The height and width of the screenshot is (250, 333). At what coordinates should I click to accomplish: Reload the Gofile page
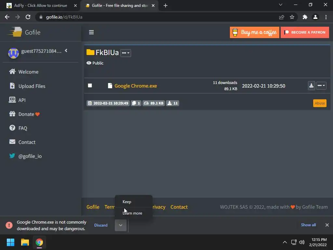pos(28,17)
